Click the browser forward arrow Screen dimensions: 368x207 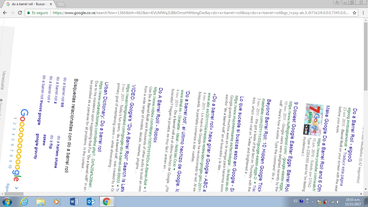coord(12,13)
